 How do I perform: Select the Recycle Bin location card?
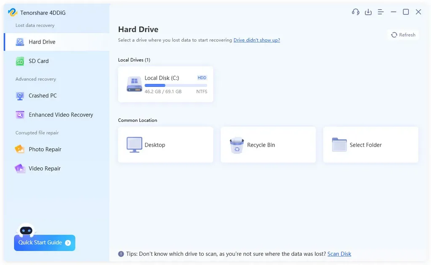click(268, 144)
